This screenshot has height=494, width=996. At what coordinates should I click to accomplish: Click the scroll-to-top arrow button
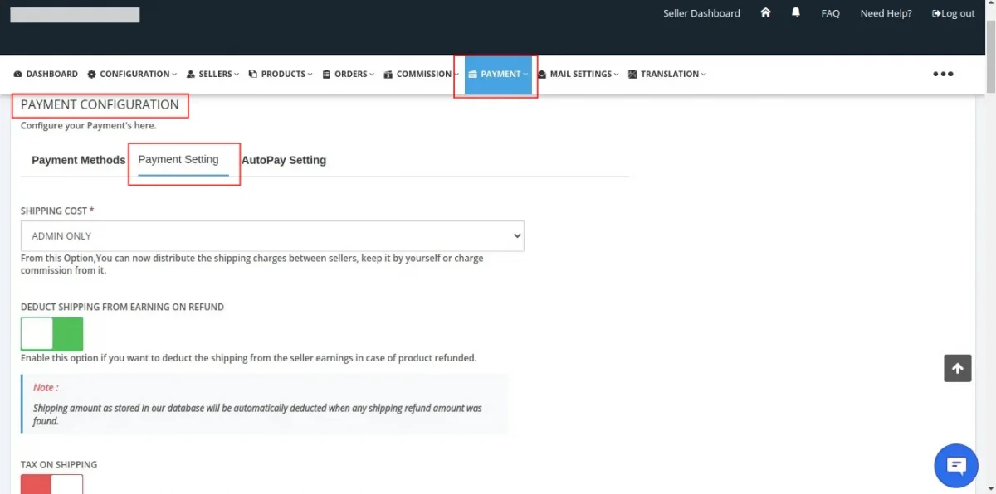pyautogui.click(x=957, y=368)
